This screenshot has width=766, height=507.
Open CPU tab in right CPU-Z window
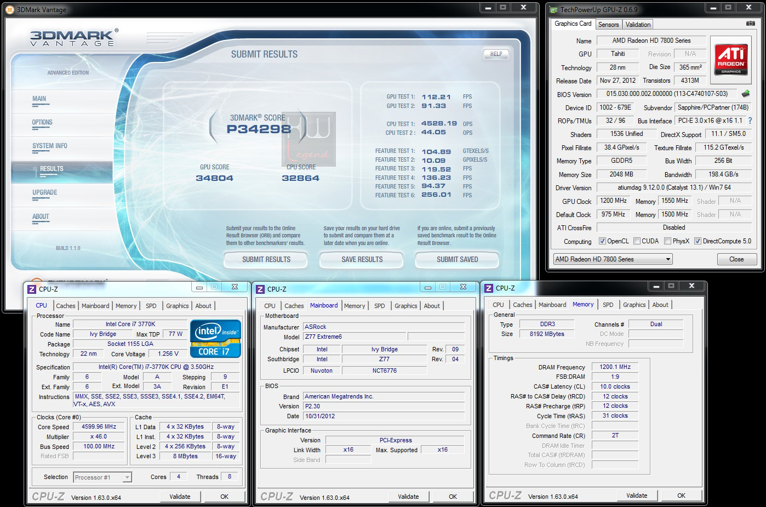coord(498,305)
